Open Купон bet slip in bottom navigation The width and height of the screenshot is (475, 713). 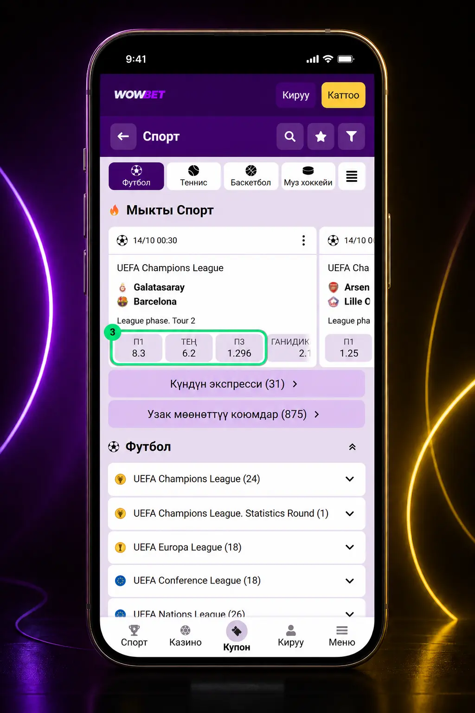point(237,636)
